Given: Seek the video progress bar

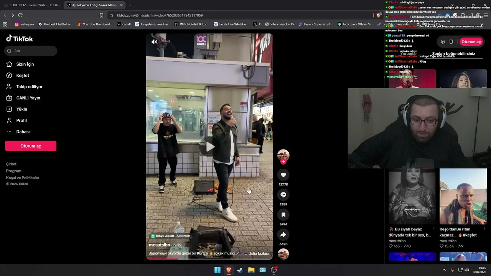Looking at the screenshot, I should [x=209, y=259].
